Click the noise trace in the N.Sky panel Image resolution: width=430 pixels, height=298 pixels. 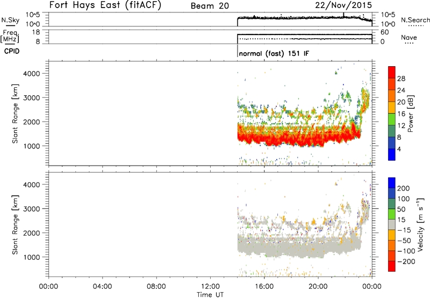[x=304, y=18]
